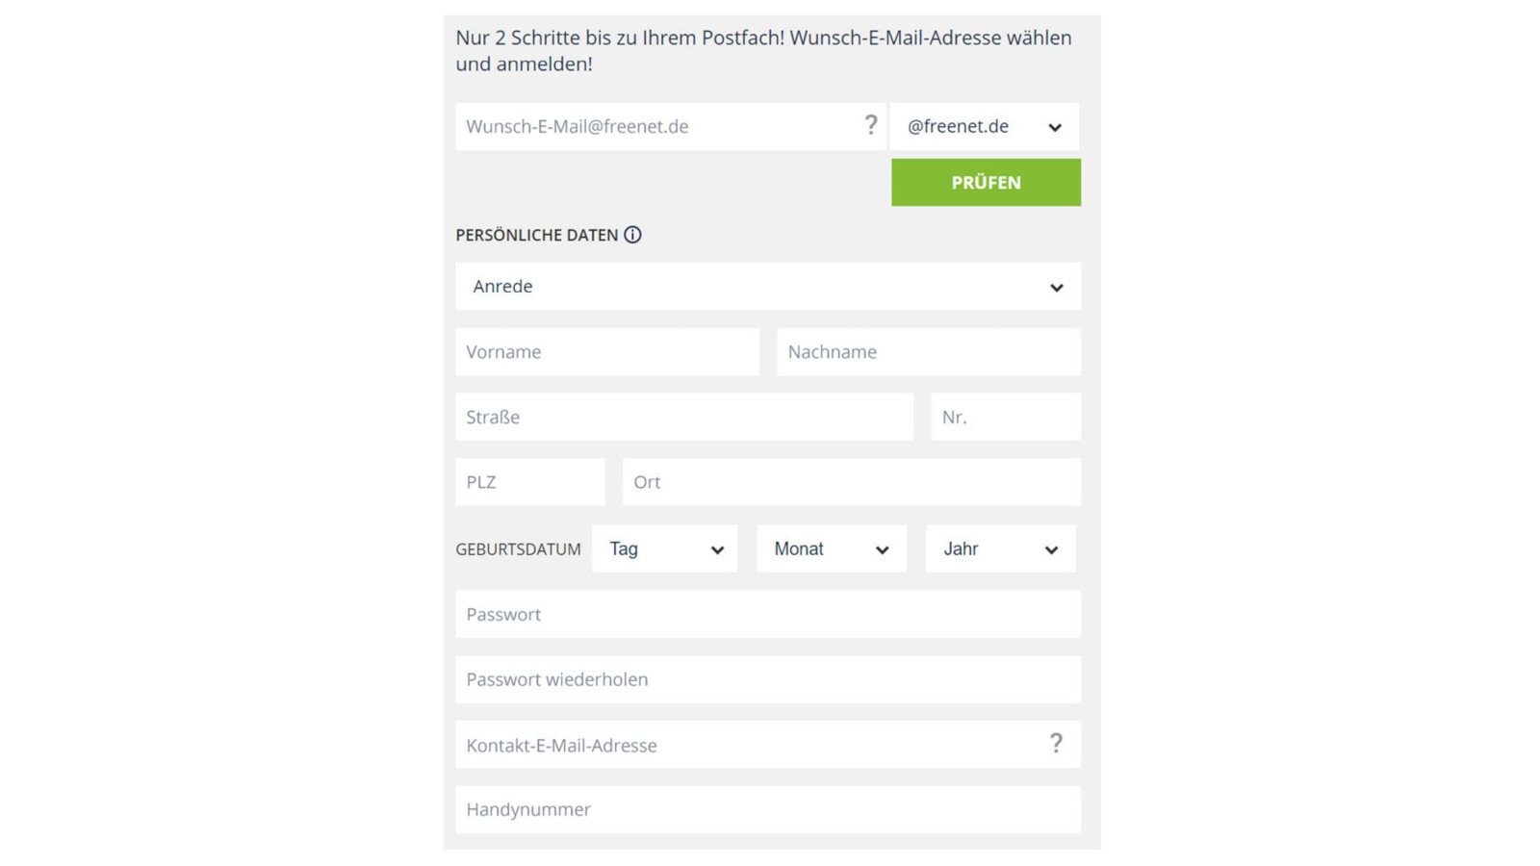Click the house number Nr. field

pyautogui.click(x=1005, y=418)
